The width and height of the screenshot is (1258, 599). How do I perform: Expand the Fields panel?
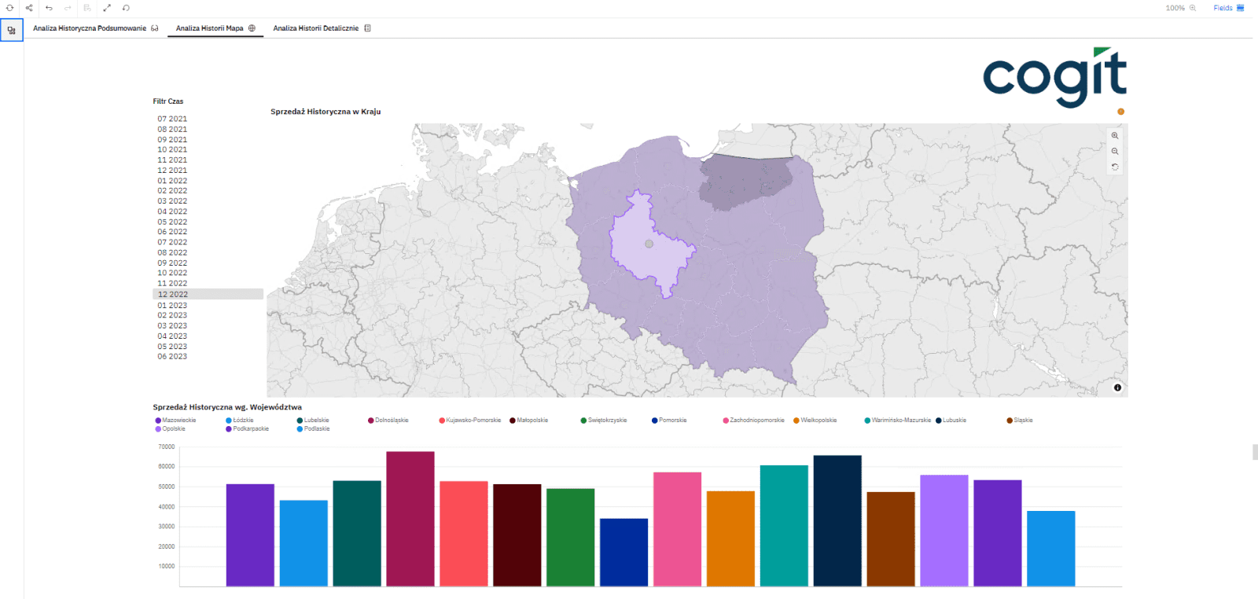point(1228,8)
